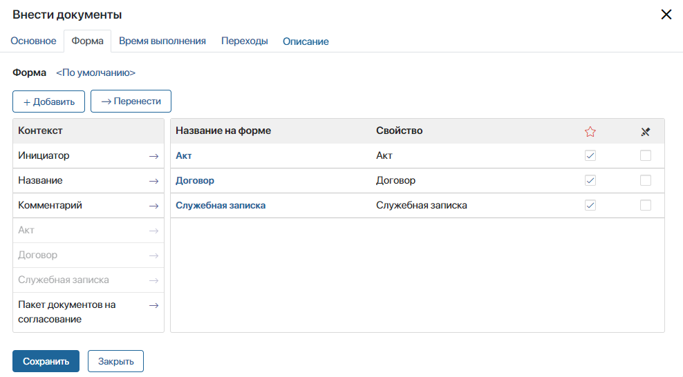Click the Добавить button
The height and width of the screenshot is (377, 683).
[x=49, y=101]
